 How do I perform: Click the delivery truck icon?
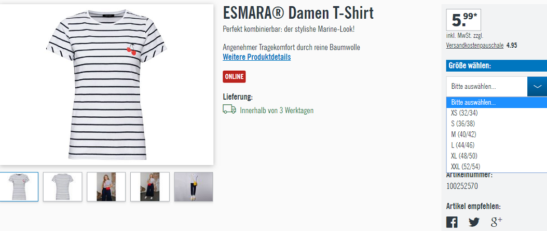point(229,110)
